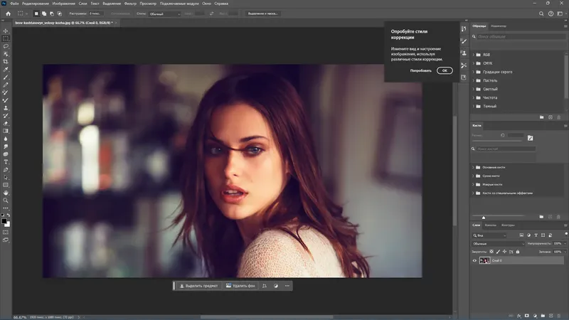
Task: Open the Фильтр menu
Action: (130, 4)
